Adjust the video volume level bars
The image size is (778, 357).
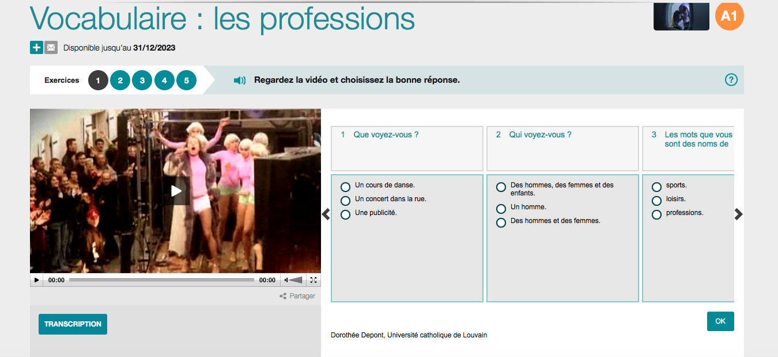pyautogui.click(x=296, y=280)
